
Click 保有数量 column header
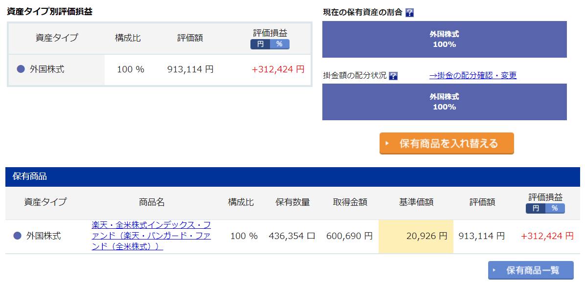pyautogui.click(x=292, y=202)
